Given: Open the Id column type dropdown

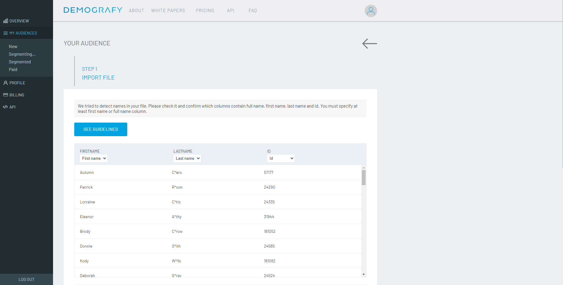Looking at the screenshot, I should 281,158.
